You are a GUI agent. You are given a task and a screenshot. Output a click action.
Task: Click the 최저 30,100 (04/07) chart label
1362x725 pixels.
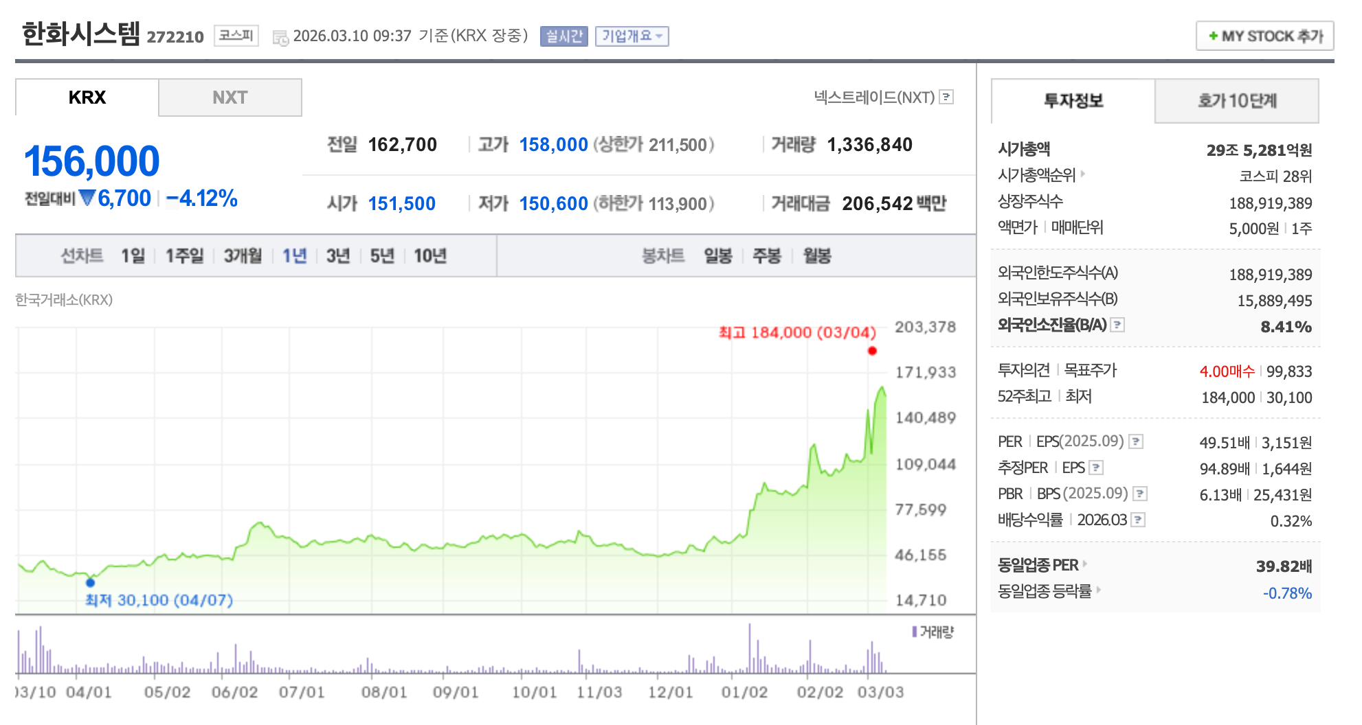click(x=159, y=601)
